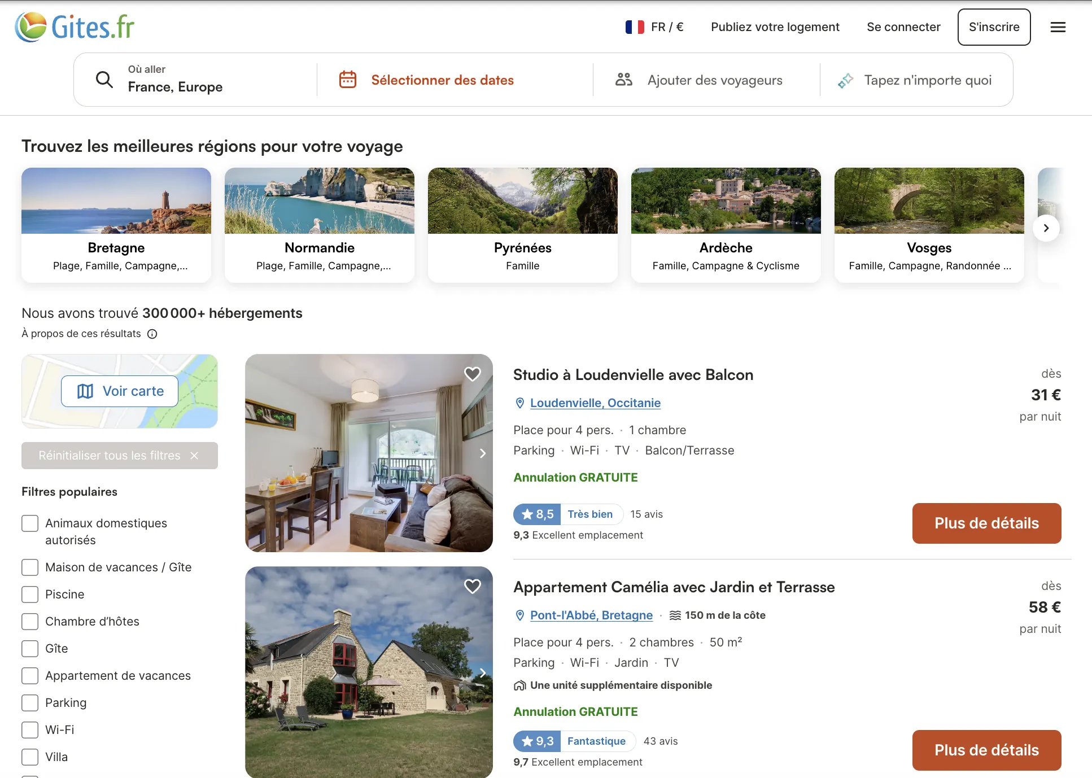This screenshot has width=1092, height=778.
Task: Click Se connecter
Action: tap(903, 27)
